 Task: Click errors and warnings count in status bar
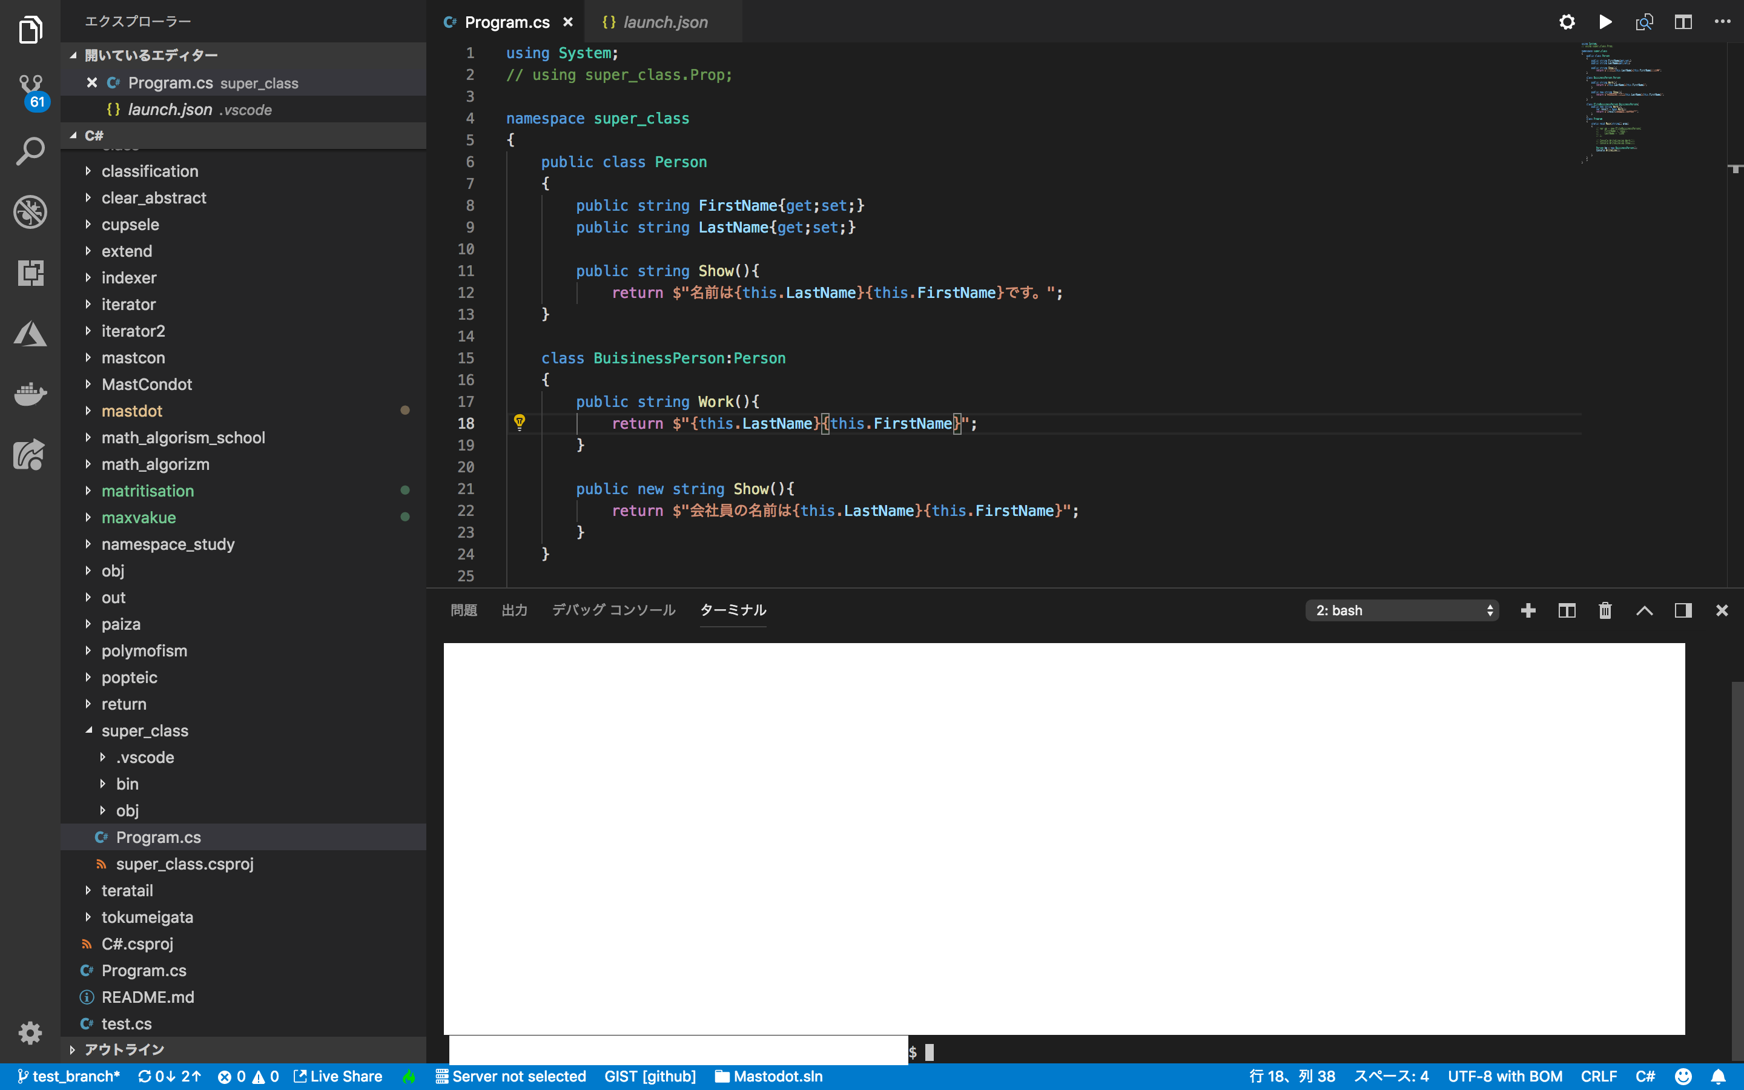point(248,1076)
